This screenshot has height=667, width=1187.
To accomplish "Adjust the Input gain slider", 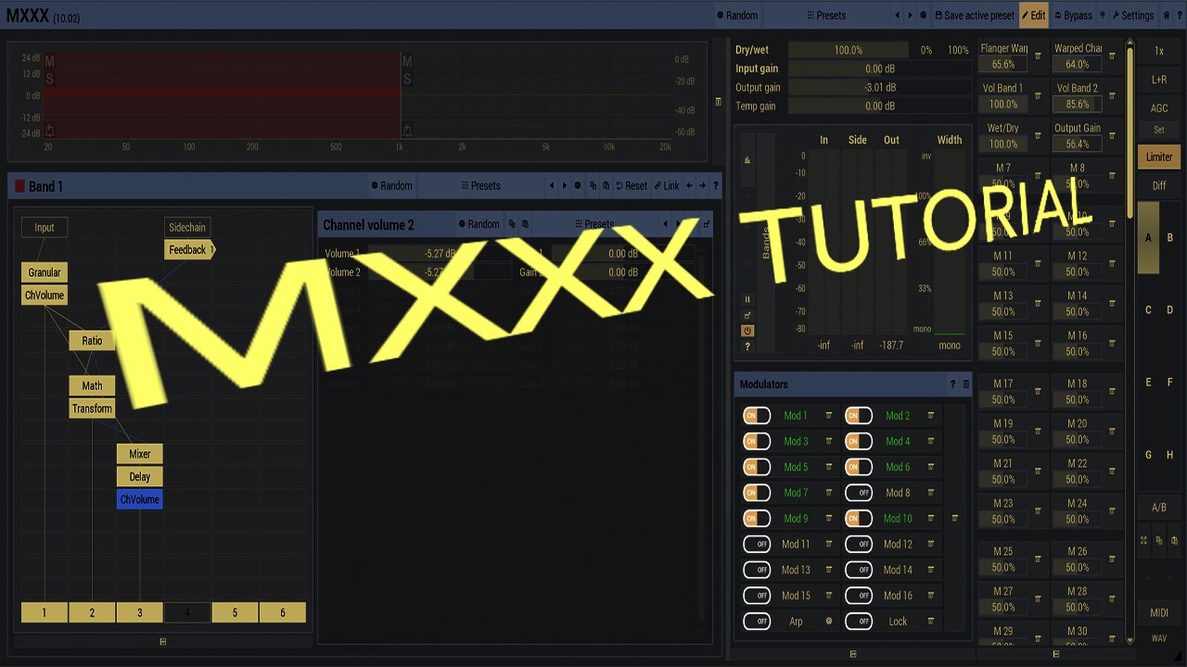I will point(879,69).
